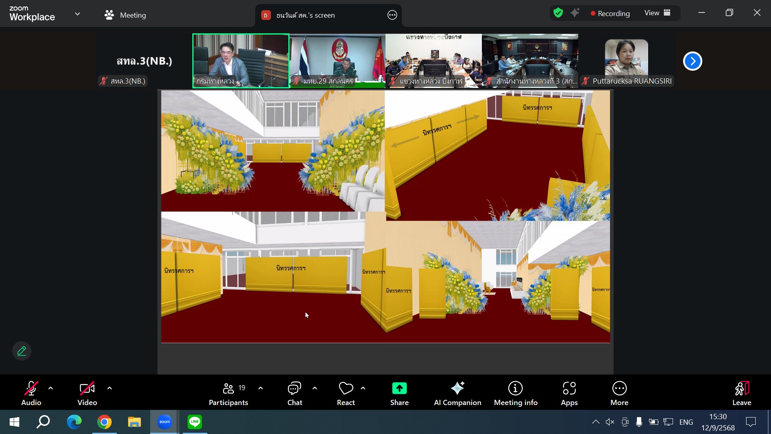Viewport: 771px width, 434px height.
Task: Toggle the system volume mute icon
Action: [x=610, y=422]
